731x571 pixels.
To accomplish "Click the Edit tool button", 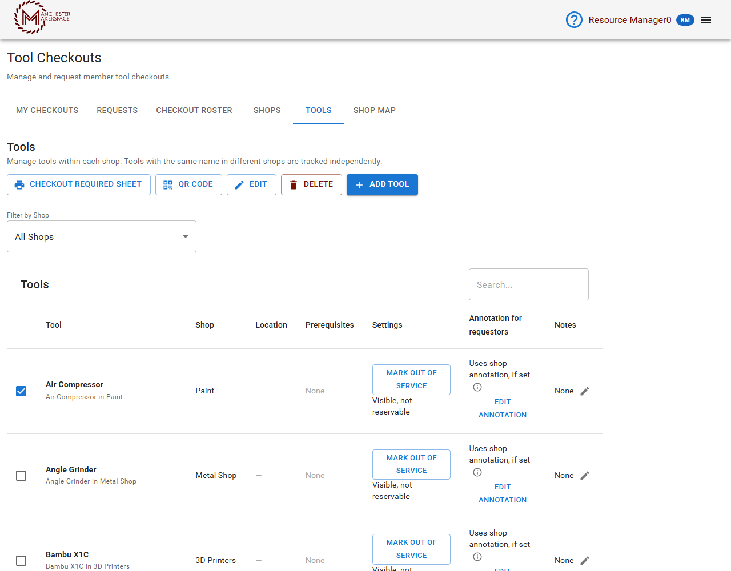I will (x=251, y=184).
